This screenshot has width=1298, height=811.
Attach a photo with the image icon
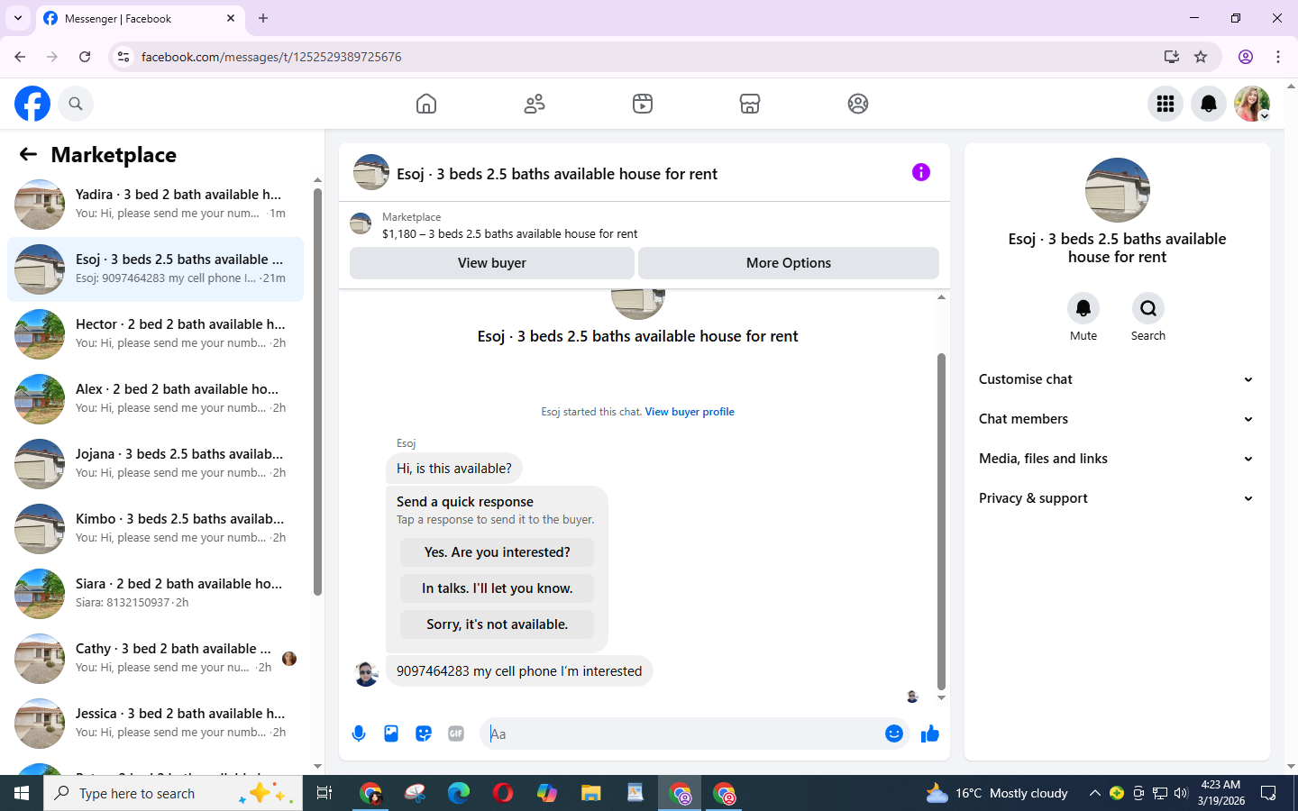click(391, 734)
